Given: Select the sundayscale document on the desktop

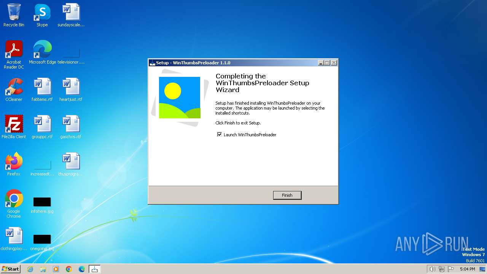Looking at the screenshot, I should (x=71, y=15).
